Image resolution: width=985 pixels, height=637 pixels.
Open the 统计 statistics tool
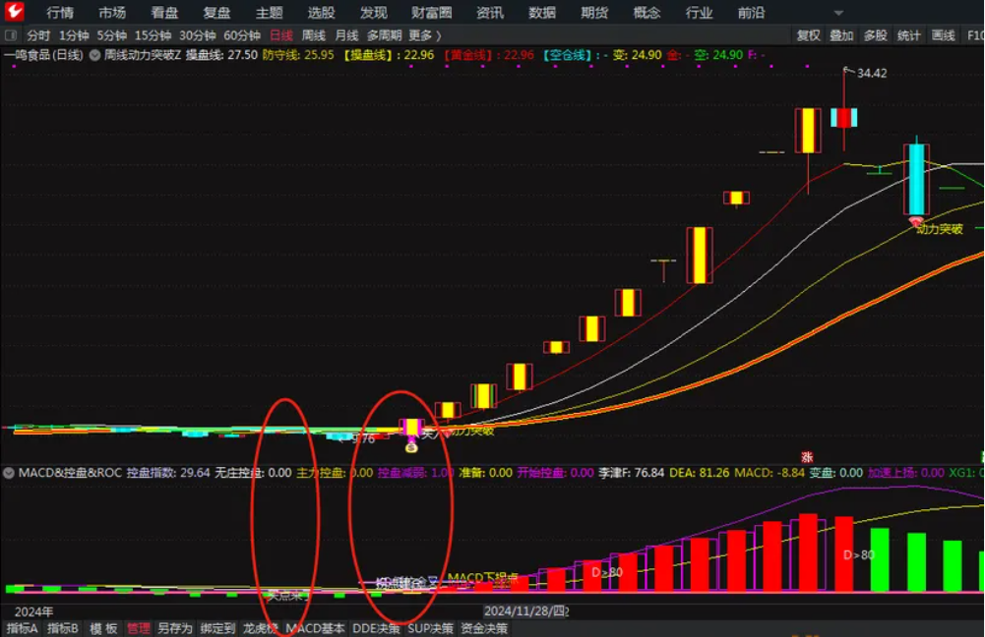(909, 34)
